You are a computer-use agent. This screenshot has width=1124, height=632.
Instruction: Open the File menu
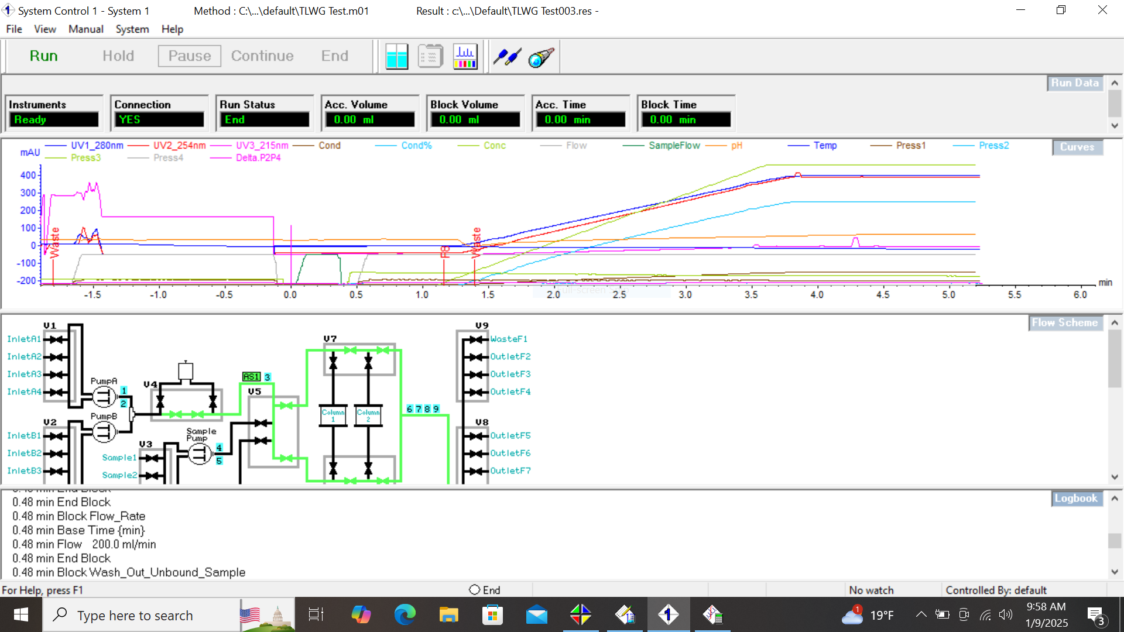coord(14,29)
